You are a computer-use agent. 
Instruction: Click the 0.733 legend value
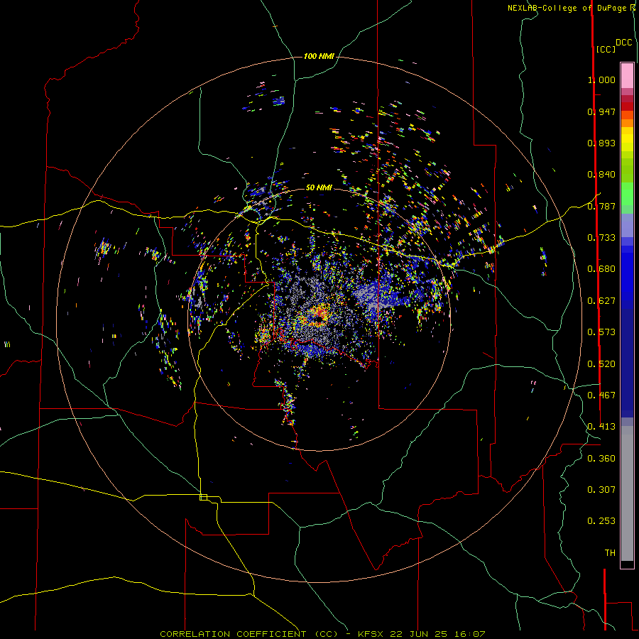click(x=601, y=238)
